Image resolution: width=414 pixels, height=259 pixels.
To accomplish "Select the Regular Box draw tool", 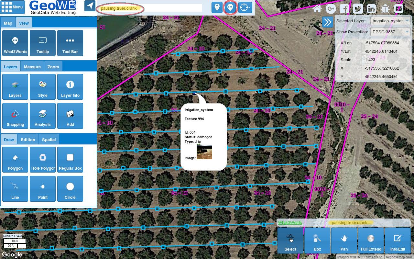I will click(70, 160).
